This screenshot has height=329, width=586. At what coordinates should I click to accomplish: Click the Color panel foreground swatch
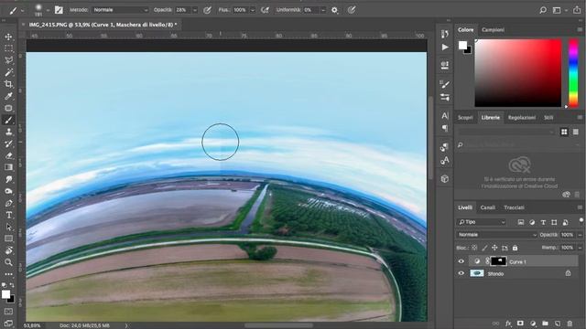462,45
